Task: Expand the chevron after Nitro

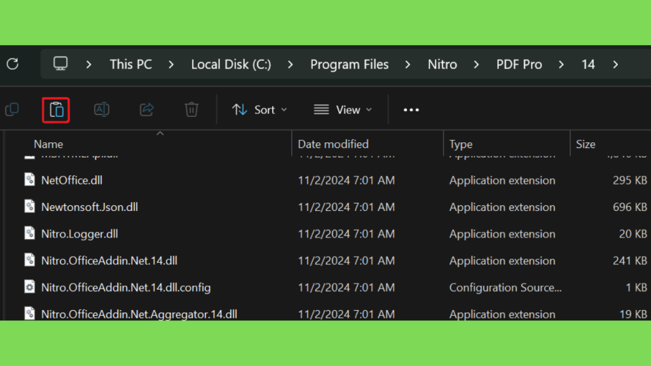Action: click(x=476, y=64)
